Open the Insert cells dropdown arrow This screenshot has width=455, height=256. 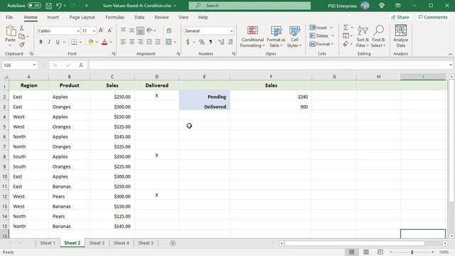pyautogui.click(x=332, y=28)
